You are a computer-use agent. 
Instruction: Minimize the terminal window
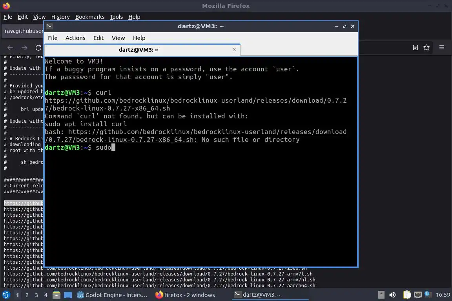point(336,26)
